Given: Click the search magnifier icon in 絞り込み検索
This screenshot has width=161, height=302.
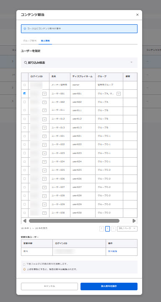Looking at the screenshot, I should point(26,62).
